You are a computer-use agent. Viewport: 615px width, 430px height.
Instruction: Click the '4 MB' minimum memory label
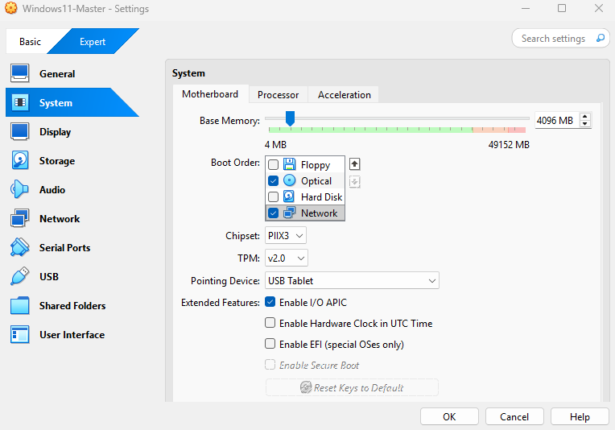click(275, 145)
